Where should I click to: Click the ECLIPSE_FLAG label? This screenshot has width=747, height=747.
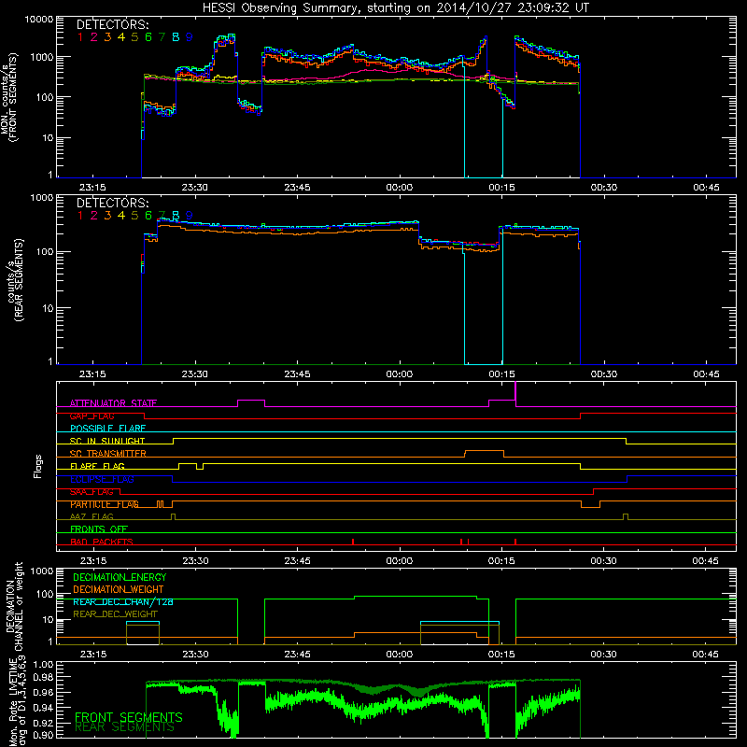(102, 479)
